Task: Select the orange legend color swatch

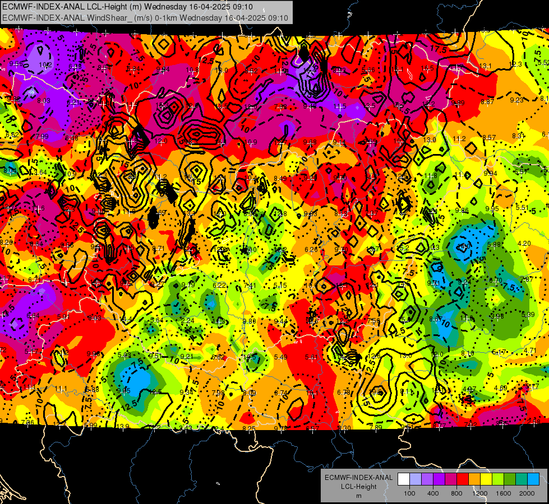Action: click(474, 479)
